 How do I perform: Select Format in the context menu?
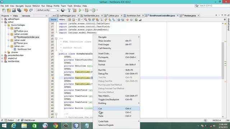tap(116, 64)
